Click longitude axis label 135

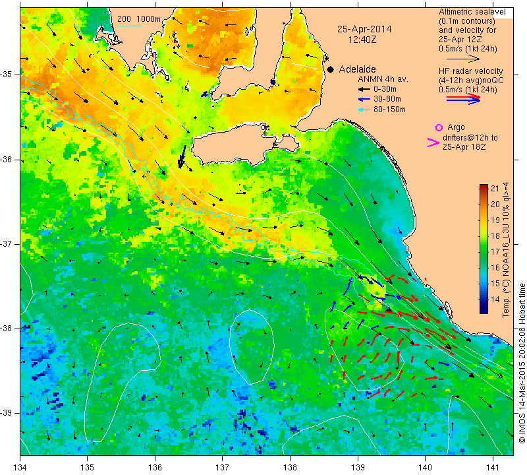pyautogui.click(x=88, y=467)
